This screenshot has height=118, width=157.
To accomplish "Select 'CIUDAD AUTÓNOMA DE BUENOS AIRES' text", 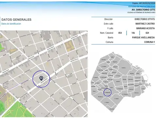I will (x=141, y=12).
